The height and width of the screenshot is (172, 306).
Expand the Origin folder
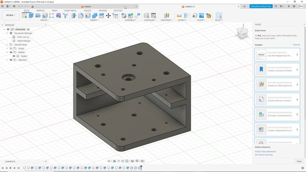click(x=7, y=48)
